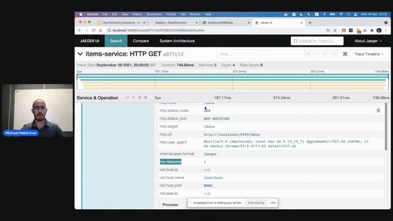Go back with the browser back arrow
This screenshot has width=393, height=221.
point(79,30)
